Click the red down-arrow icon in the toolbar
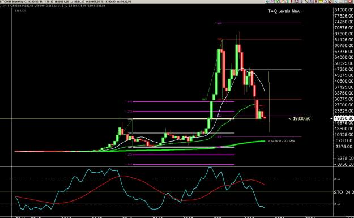This screenshot has width=354, height=218. click(x=316, y=1)
